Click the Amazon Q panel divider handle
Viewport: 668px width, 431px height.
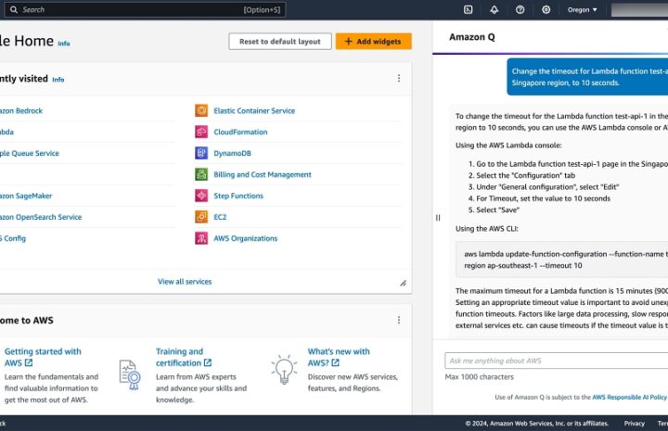[438, 218]
